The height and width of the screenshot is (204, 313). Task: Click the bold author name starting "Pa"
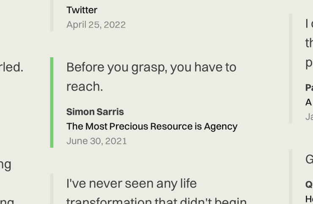click(309, 88)
